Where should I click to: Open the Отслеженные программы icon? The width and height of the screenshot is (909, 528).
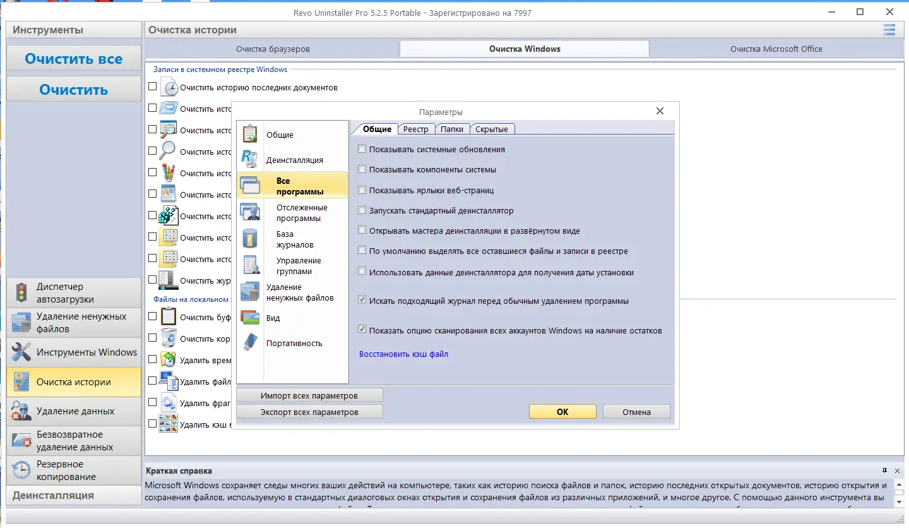[250, 212]
